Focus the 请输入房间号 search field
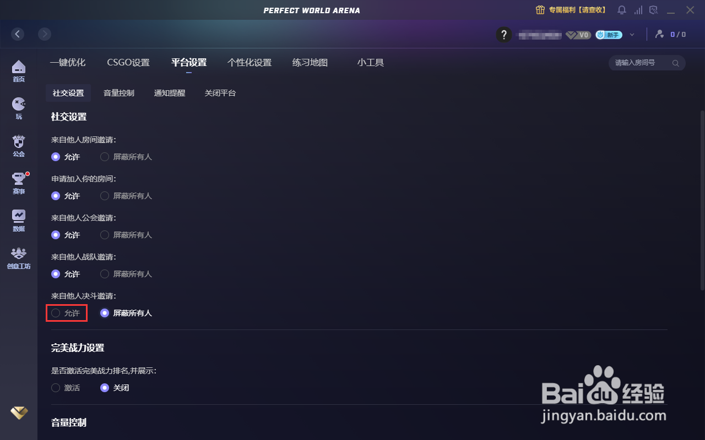 647,63
